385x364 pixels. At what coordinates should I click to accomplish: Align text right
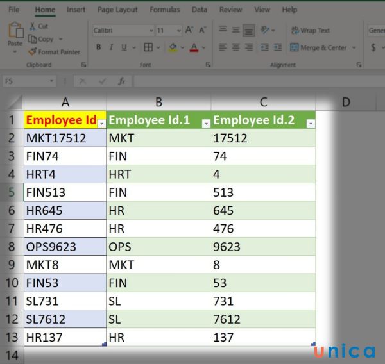[249, 47]
